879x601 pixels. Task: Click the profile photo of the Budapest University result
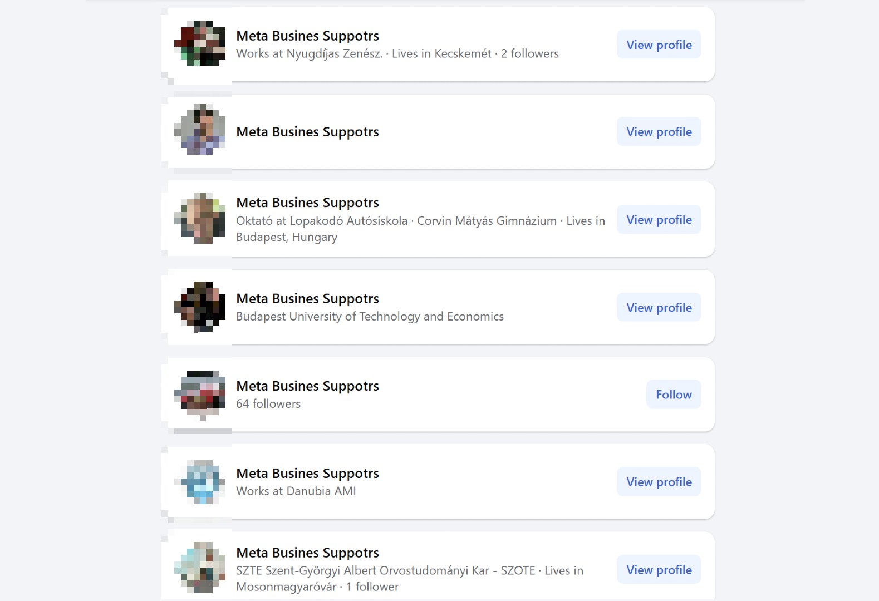coord(200,307)
